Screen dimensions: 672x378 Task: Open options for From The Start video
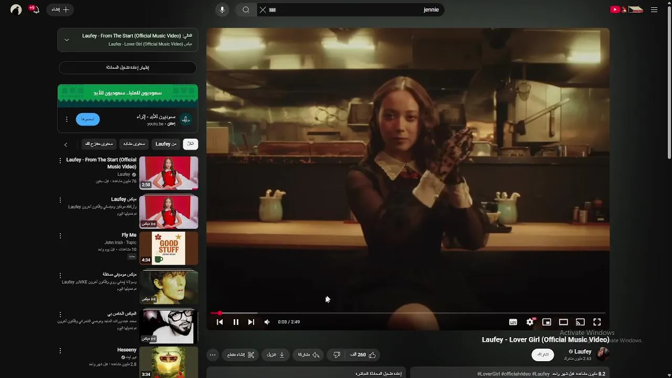[x=60, y=161]
